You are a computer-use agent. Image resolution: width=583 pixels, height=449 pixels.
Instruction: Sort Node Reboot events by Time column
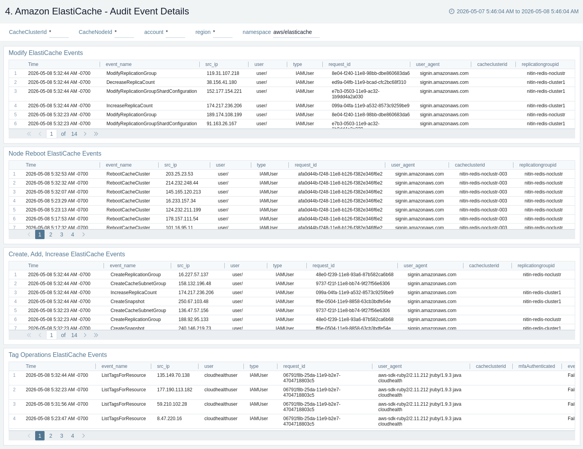pos(31,165)
